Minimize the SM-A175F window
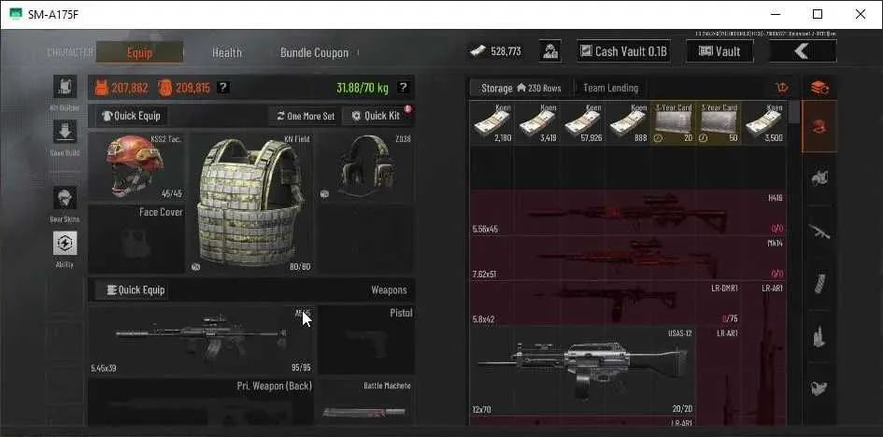This screenshot has height=437, width=883. coord(775,14)
